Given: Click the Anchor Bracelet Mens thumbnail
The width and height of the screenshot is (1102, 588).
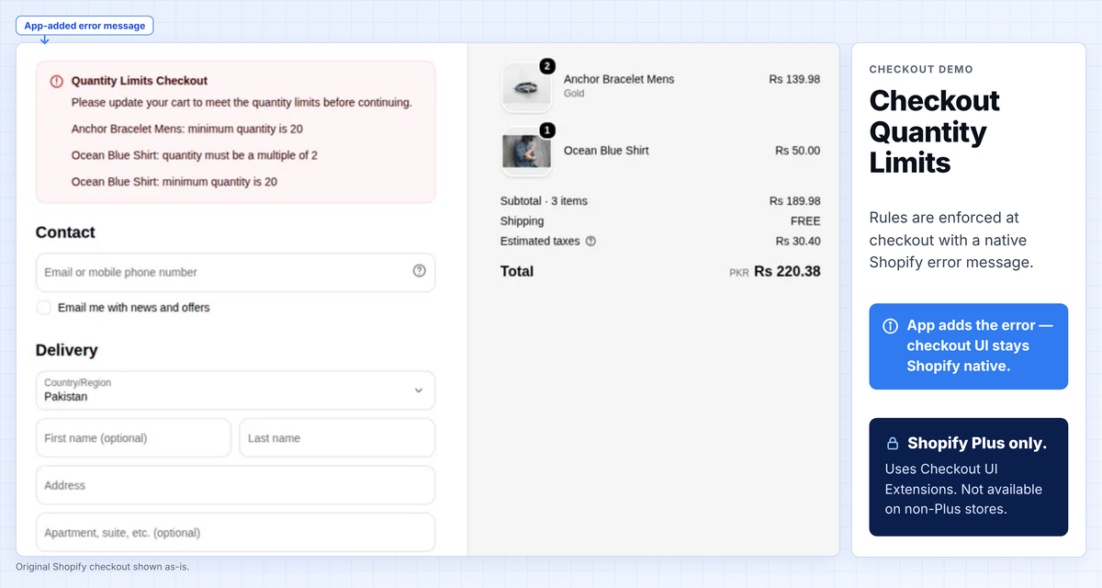Looking at the screenshot, I should pos(527,87).
